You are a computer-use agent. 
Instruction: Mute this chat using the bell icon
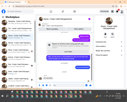[105, 34]
